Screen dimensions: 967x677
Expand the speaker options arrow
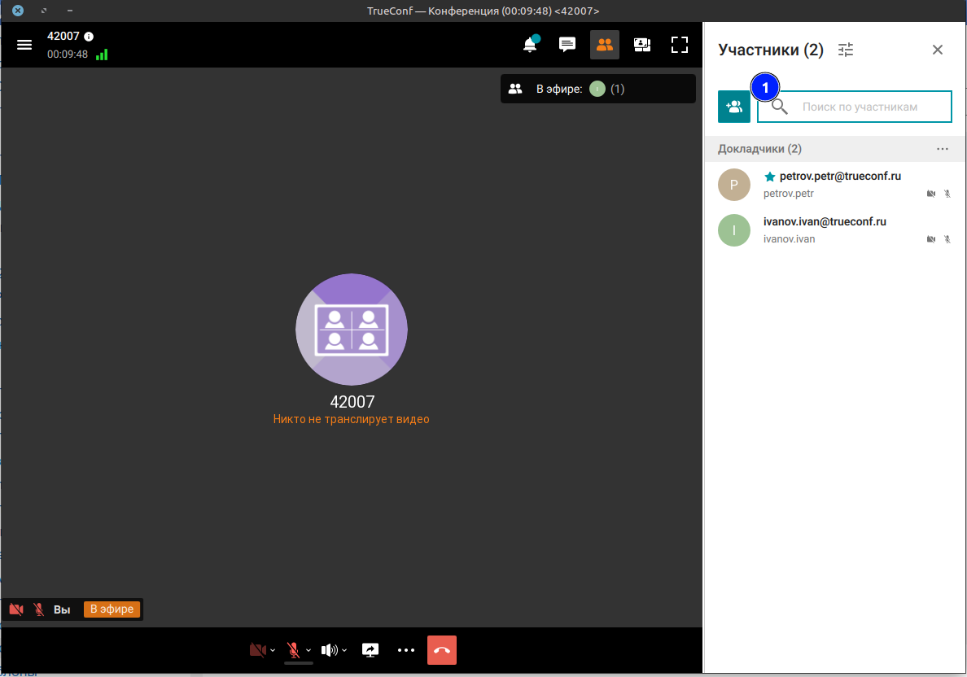344,650
